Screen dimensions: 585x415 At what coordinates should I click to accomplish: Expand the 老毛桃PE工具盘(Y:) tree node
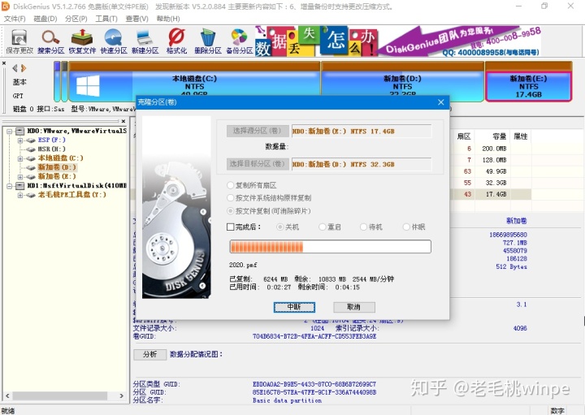pos(20,196)
